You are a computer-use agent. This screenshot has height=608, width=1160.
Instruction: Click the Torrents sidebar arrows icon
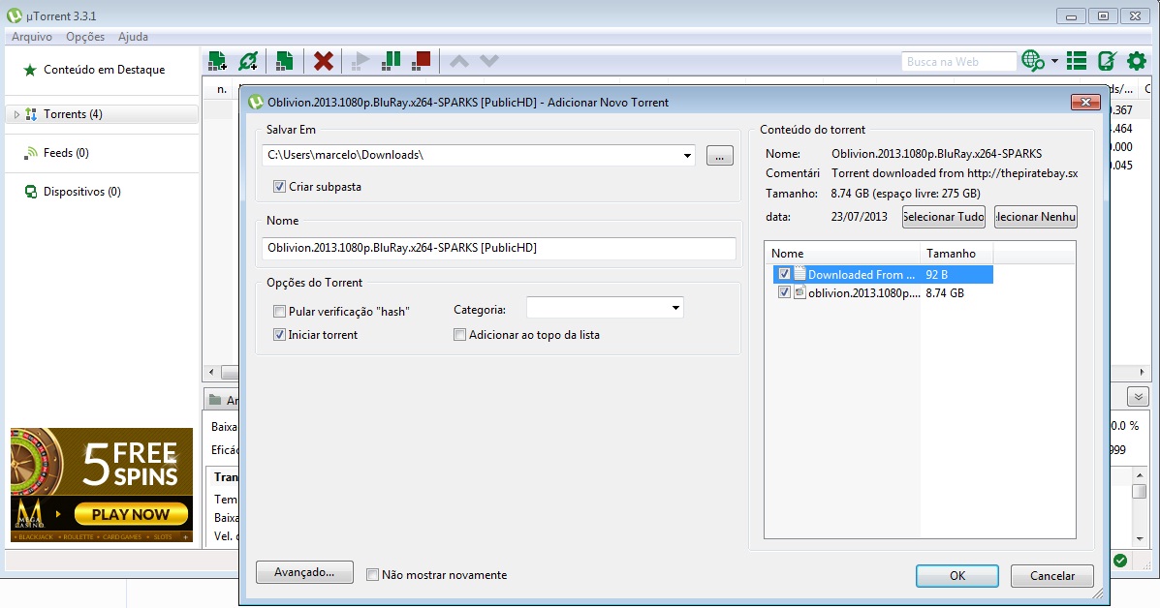point(31,114)
